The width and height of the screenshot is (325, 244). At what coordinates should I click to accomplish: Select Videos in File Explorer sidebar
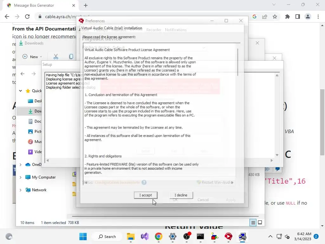[34, 152]
